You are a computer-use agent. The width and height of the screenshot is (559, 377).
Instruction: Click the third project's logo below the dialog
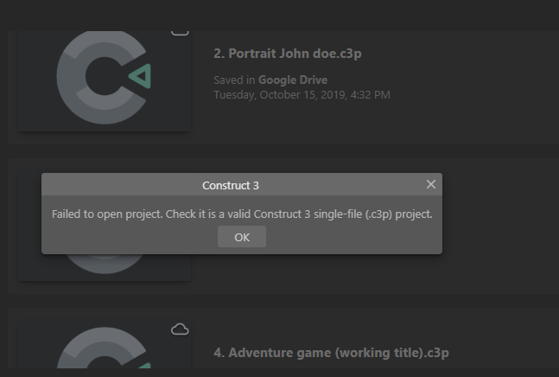pyautogui.click(x=105, y=265)
